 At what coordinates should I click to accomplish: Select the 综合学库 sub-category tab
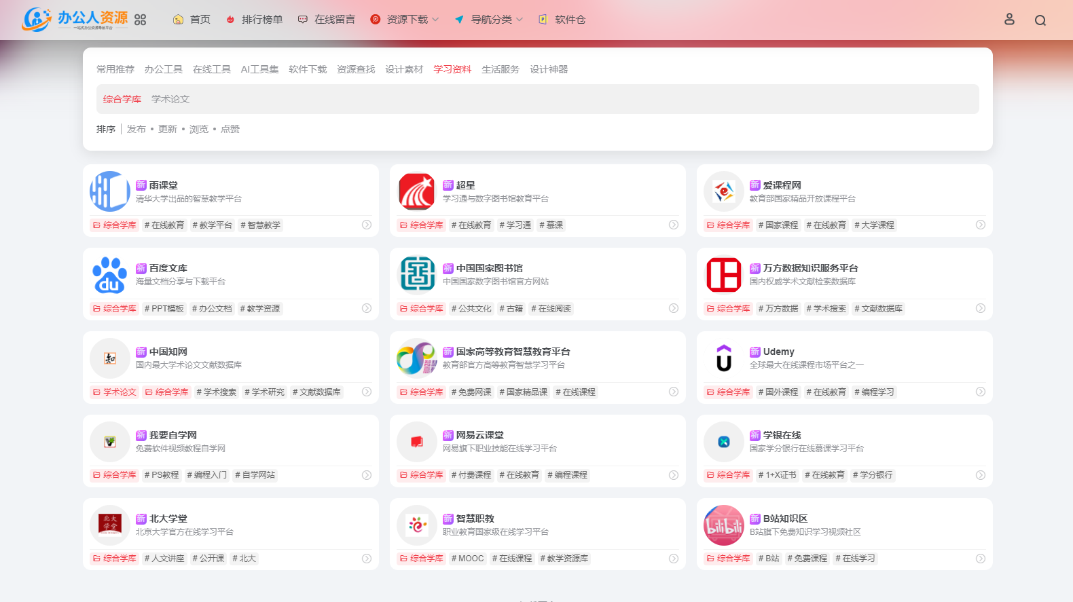click(122, 99)
